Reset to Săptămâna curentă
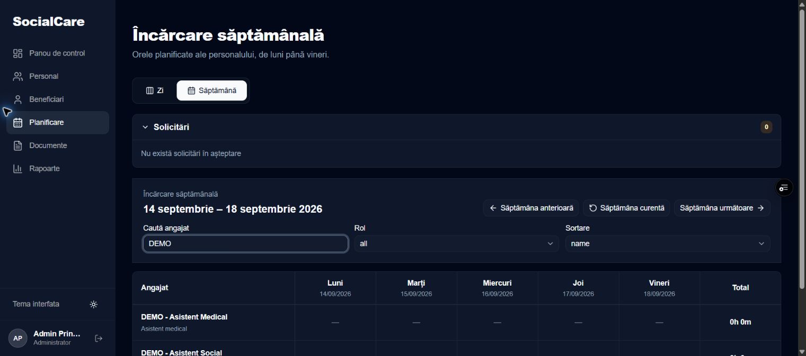Image resolution: width=806 pixels, height=356 pixels. click(627, 208)
